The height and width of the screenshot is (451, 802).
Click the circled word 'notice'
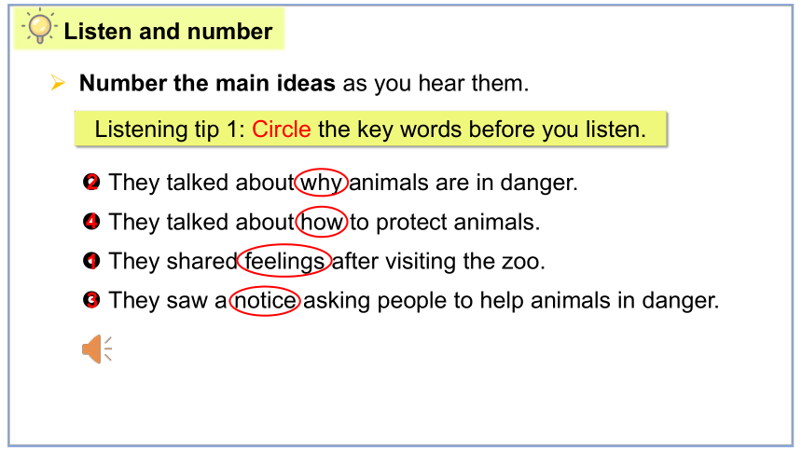[265, 301]
